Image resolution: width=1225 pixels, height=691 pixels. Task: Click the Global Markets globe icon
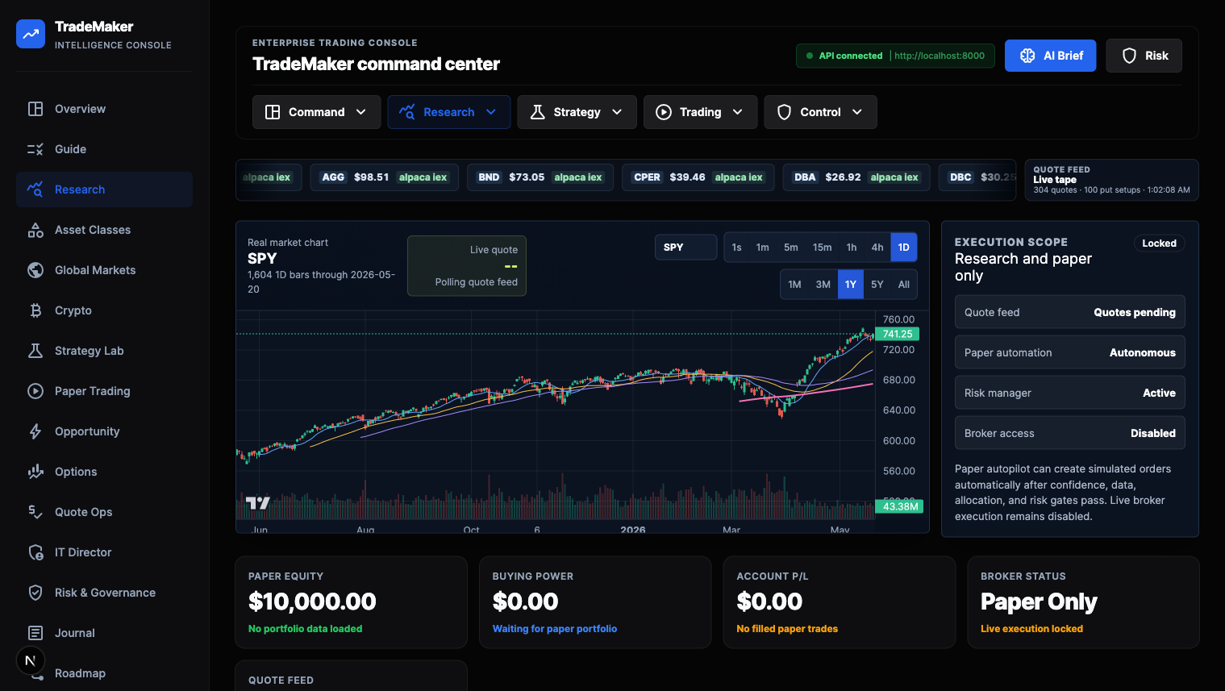tap(35, 270)
